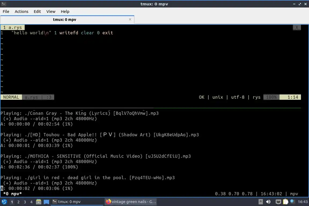This screenshot has height=206, width=309.
Task: Click the 'girl in red' playing line
Action: [88, 178]
